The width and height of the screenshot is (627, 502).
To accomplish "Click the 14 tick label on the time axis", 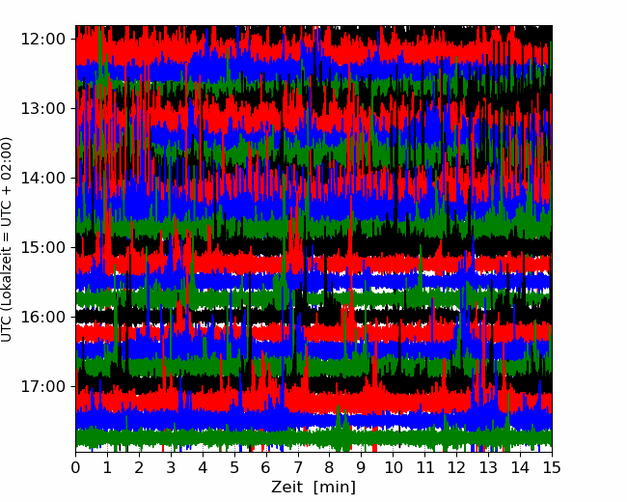I will point(520,467).
